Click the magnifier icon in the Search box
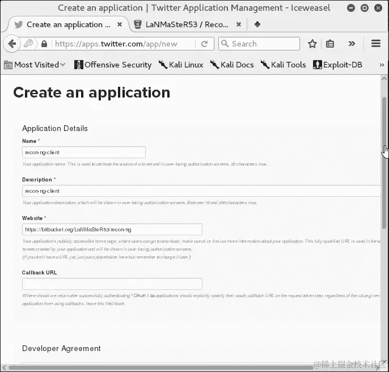This screenshot has width=389, height=372. pyautogui.click(x=225, y=44)
